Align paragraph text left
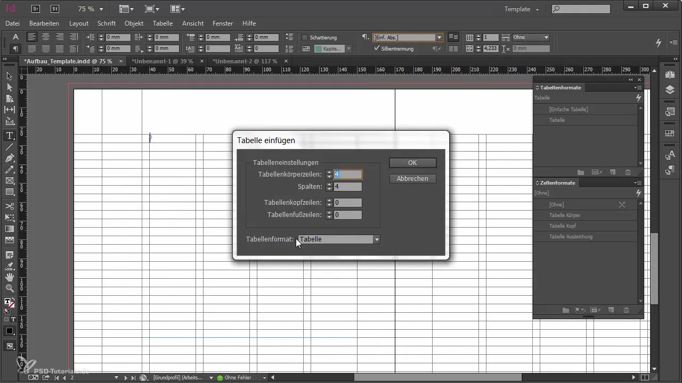 (x=32, y=37)
